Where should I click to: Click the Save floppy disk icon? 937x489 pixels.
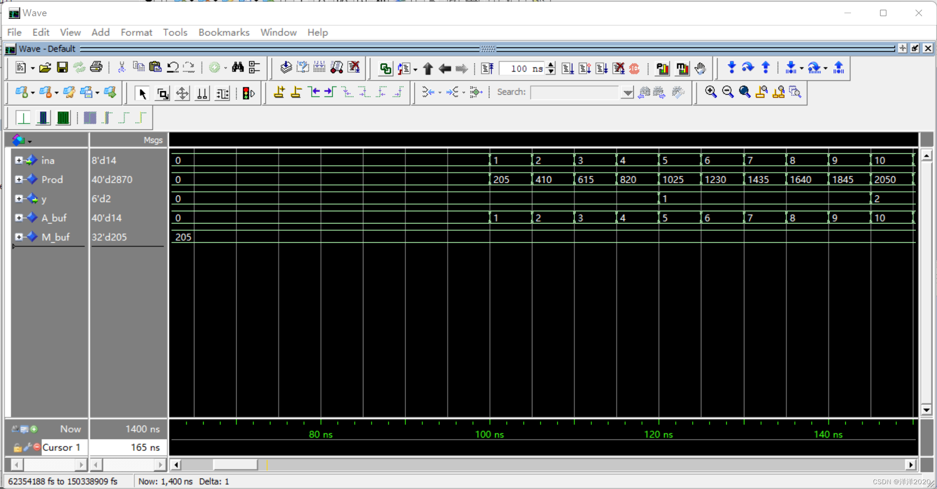[62, 67]
